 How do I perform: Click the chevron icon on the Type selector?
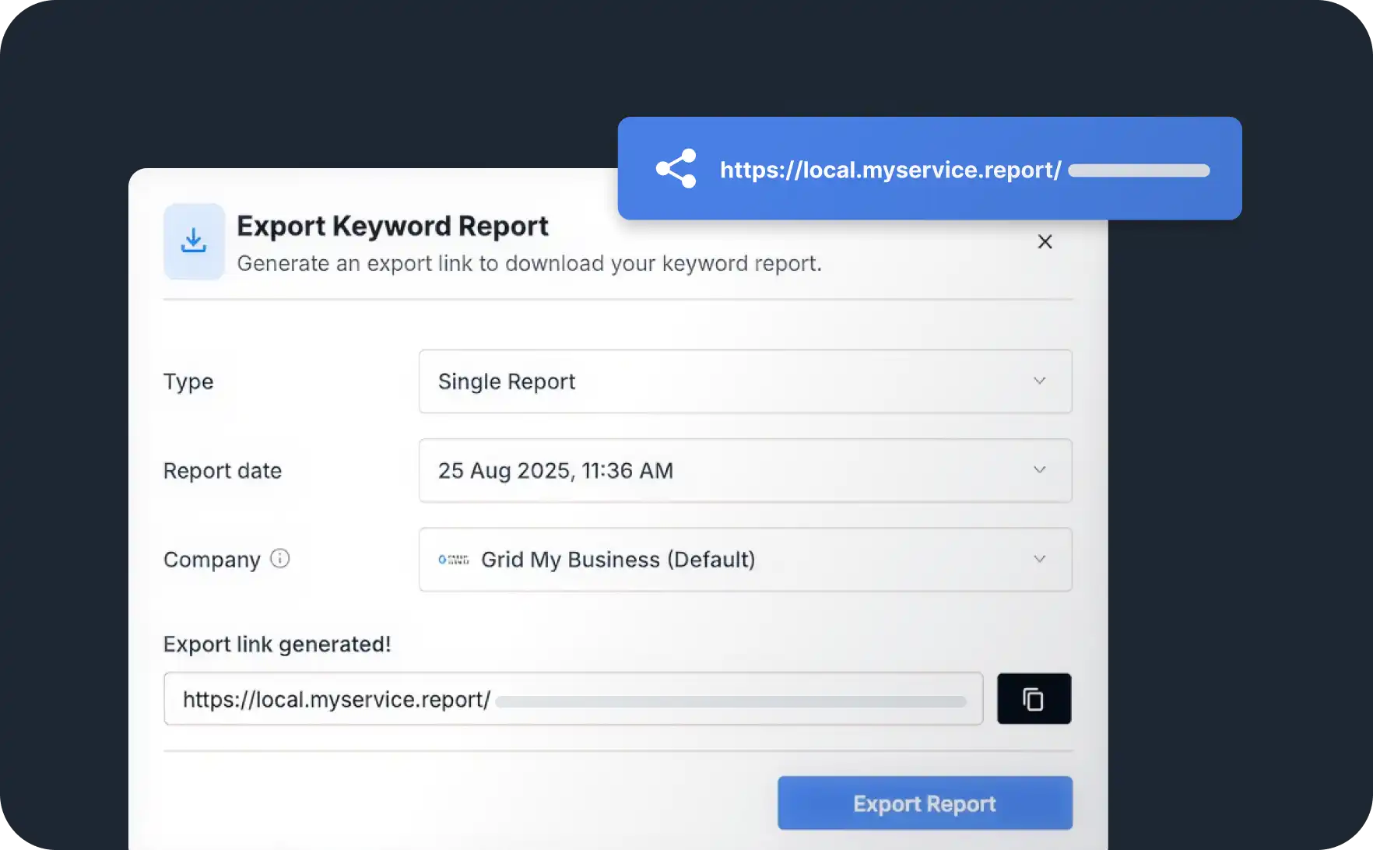click(x=1039, y=381)
